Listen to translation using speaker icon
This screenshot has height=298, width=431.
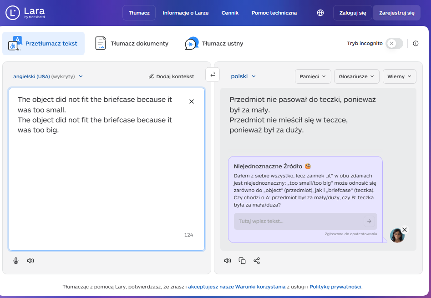[228, 261]
